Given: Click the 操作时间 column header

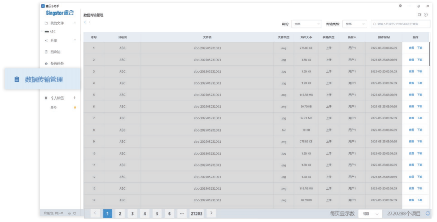Looking at the screenshot, I should 384,37.
